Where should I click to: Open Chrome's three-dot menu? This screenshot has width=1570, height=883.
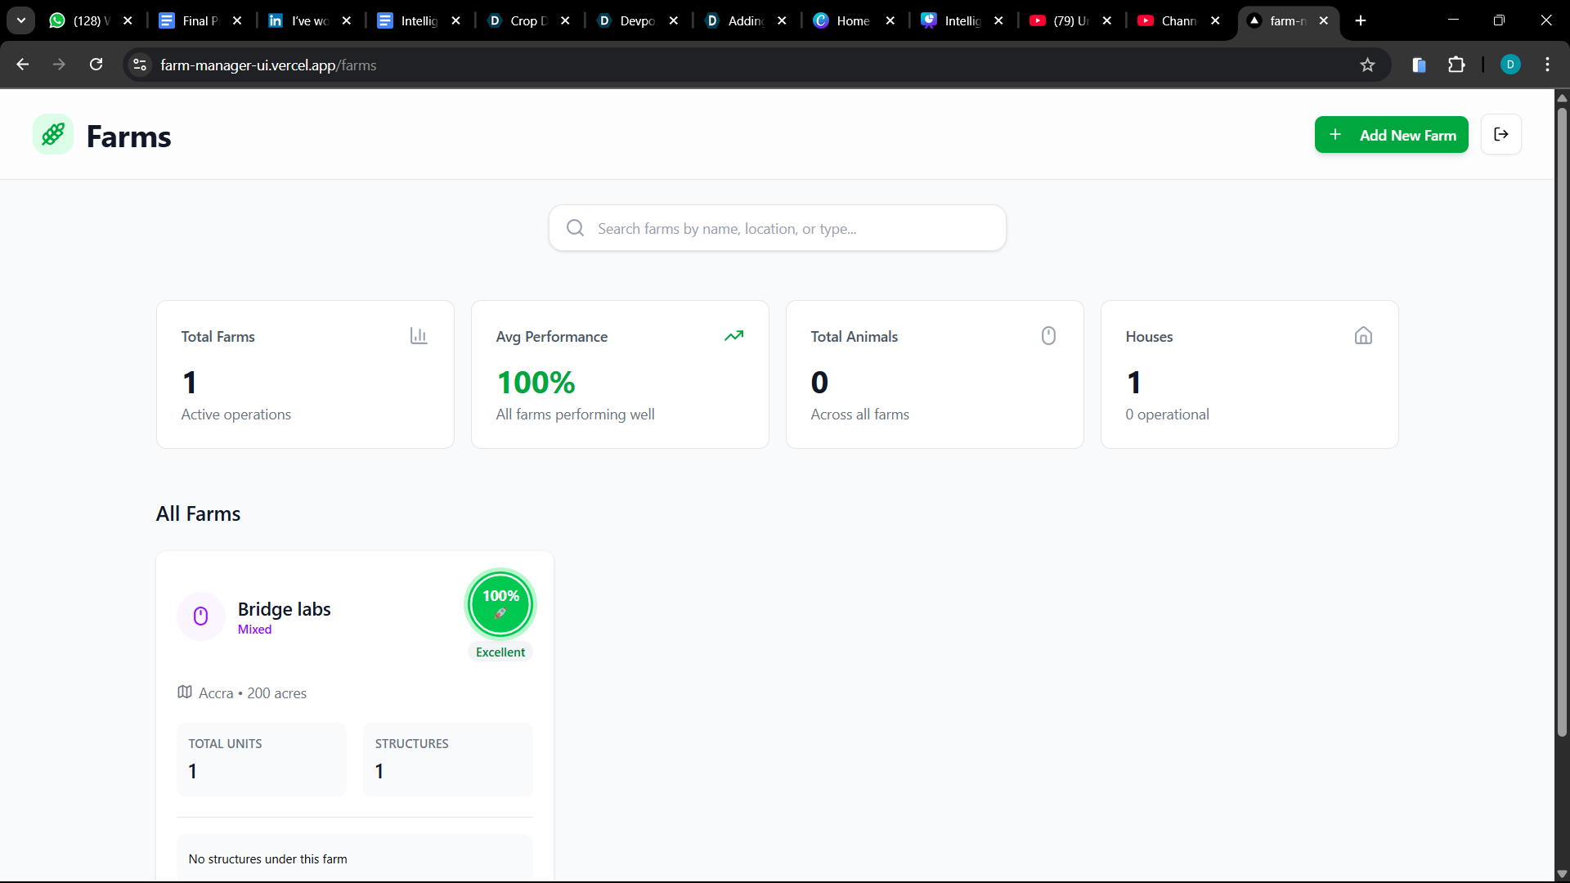point(1547,65)
